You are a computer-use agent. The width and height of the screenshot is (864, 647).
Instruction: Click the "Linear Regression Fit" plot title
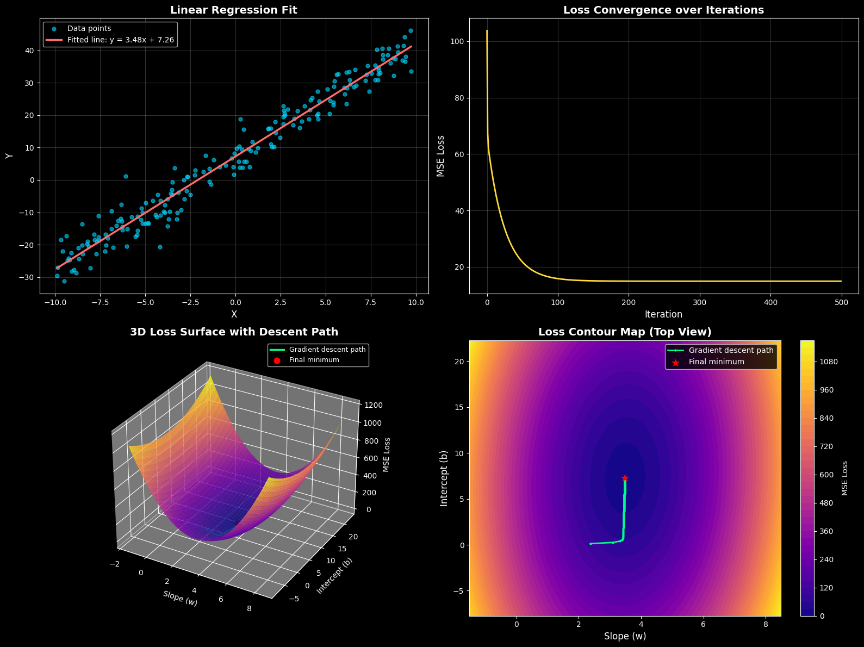pyautogui.click(x=234, y=10)
